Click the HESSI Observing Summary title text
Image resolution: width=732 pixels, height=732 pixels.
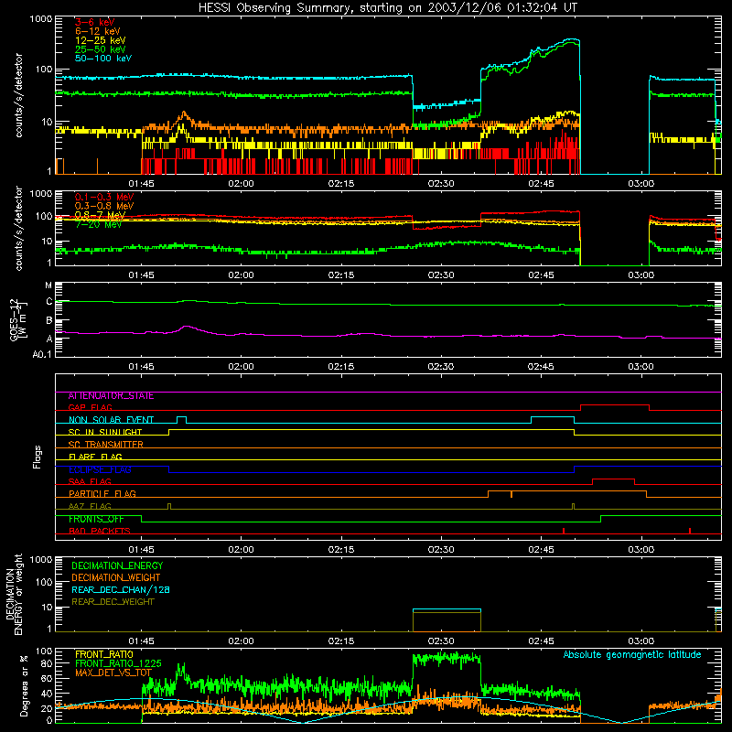(387, 8)
